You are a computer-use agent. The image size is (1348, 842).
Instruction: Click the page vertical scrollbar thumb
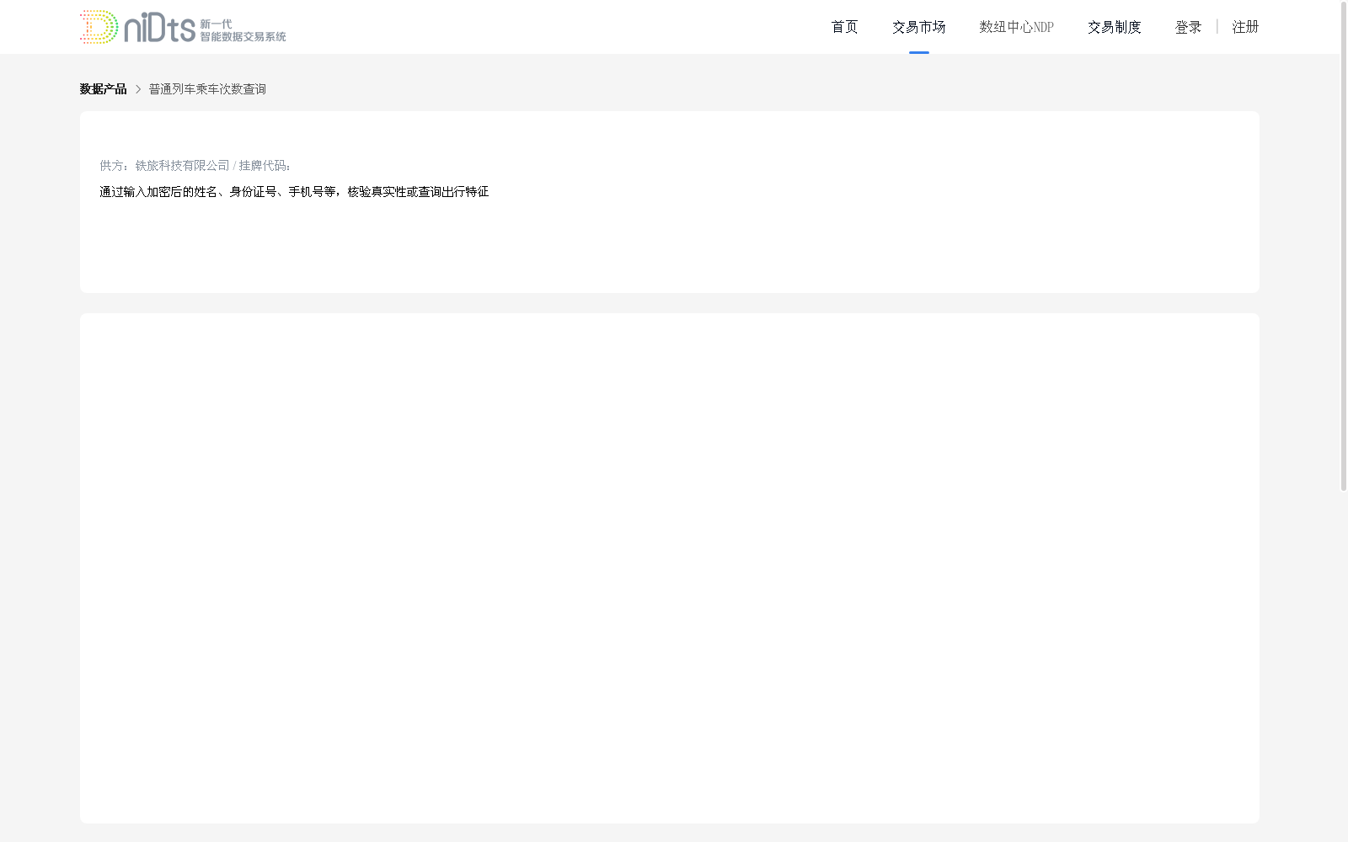click(x=1344, y=246)
